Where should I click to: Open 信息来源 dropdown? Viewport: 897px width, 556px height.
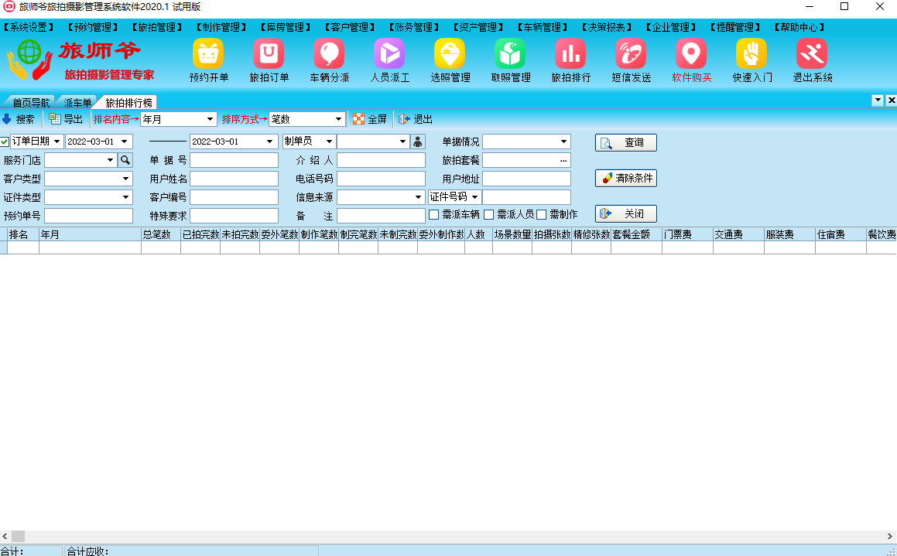tap(418, 197)
